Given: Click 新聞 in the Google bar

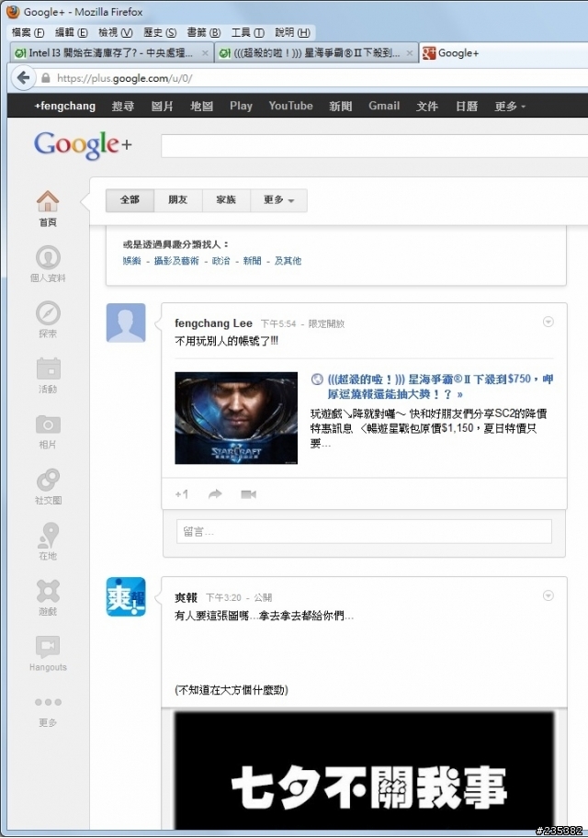Looking at the screenshot, I should pos(341,107).
